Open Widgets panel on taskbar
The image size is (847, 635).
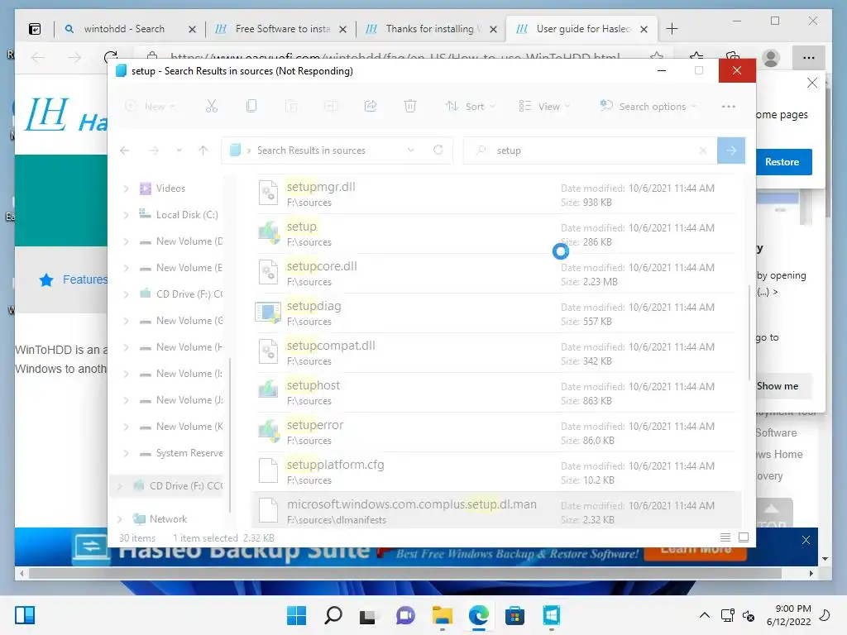(x=25, y=615)
